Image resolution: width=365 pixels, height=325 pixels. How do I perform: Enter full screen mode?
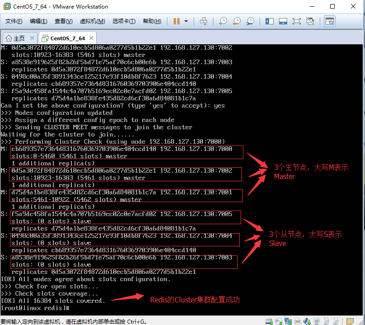click(x=296, y=21)
